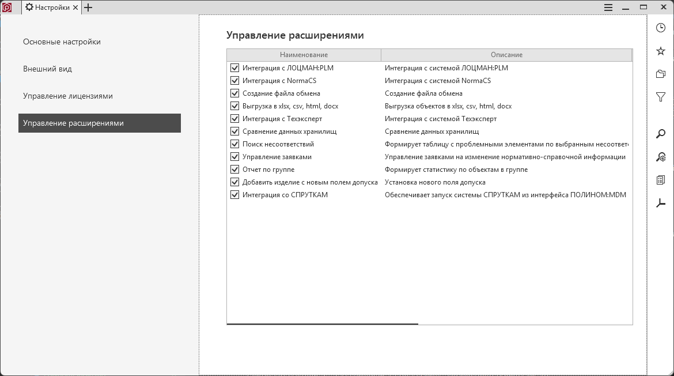
Task: Click the horizontal scrollbar under the extensions table
Action: 323,324
